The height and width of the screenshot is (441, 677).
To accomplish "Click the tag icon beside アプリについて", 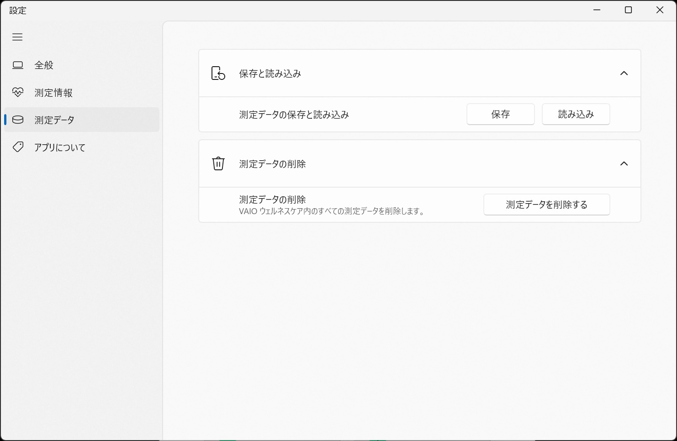I will tap(18, 147).
